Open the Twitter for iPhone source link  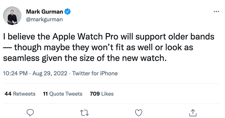point(95,74)
